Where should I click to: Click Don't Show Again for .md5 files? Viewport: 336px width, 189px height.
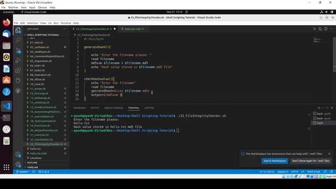(311, 161)
